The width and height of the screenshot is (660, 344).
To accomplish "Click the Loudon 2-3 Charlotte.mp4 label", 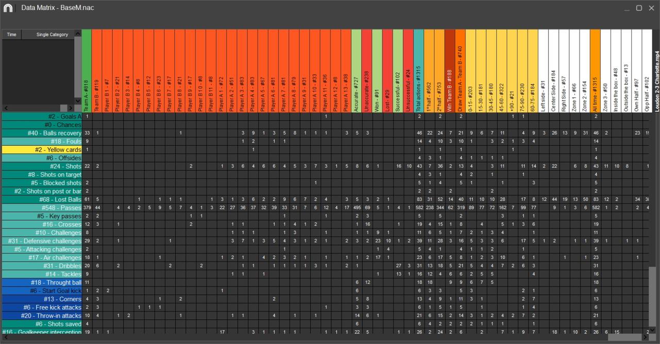I will 656,81.
